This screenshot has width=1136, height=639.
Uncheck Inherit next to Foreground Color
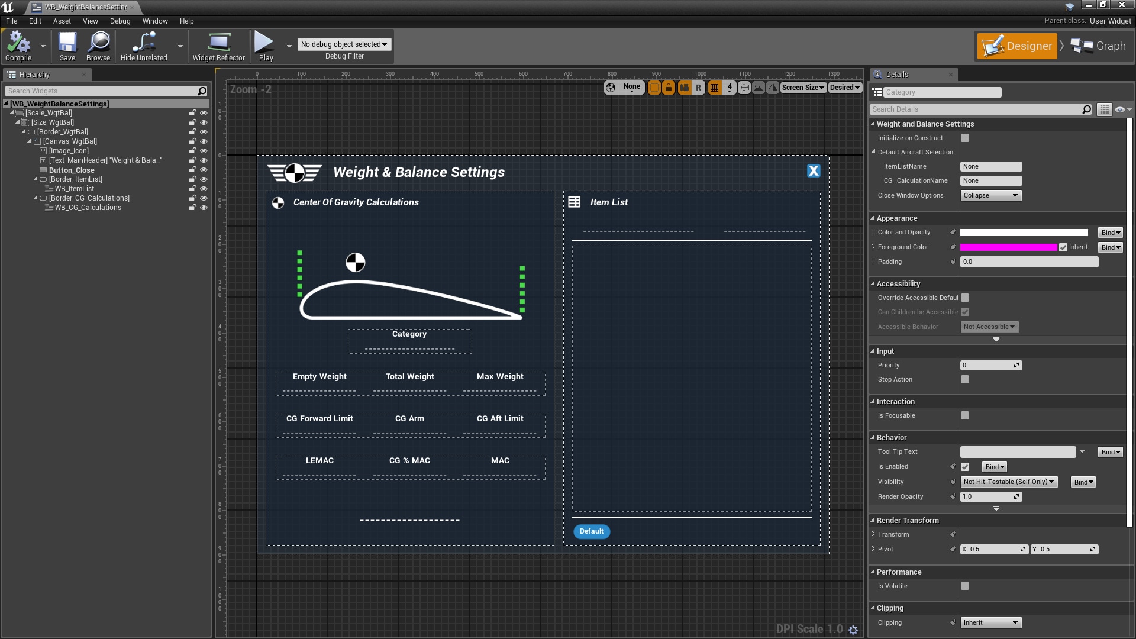click(1063, 247)
